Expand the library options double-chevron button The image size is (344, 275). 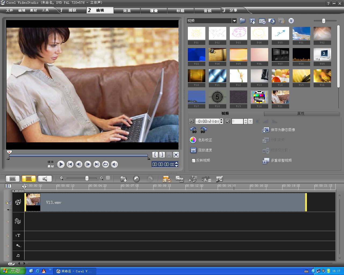291,21
